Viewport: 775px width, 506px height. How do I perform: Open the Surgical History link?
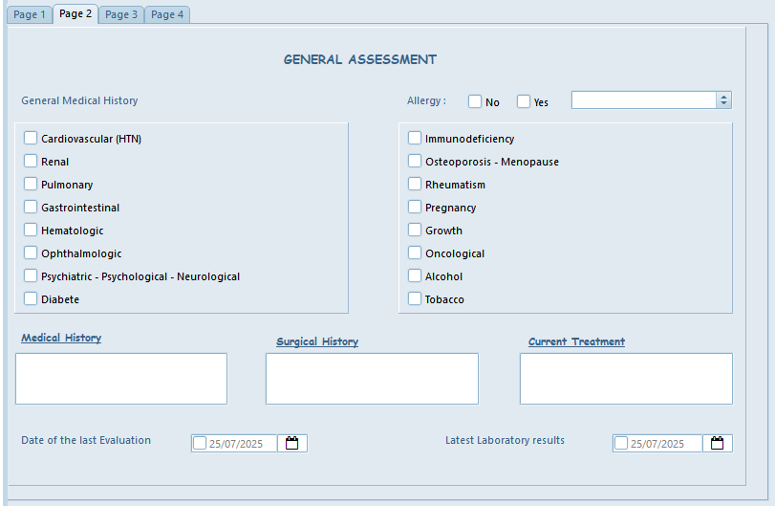pyautogui.click(x=317, y=341)
